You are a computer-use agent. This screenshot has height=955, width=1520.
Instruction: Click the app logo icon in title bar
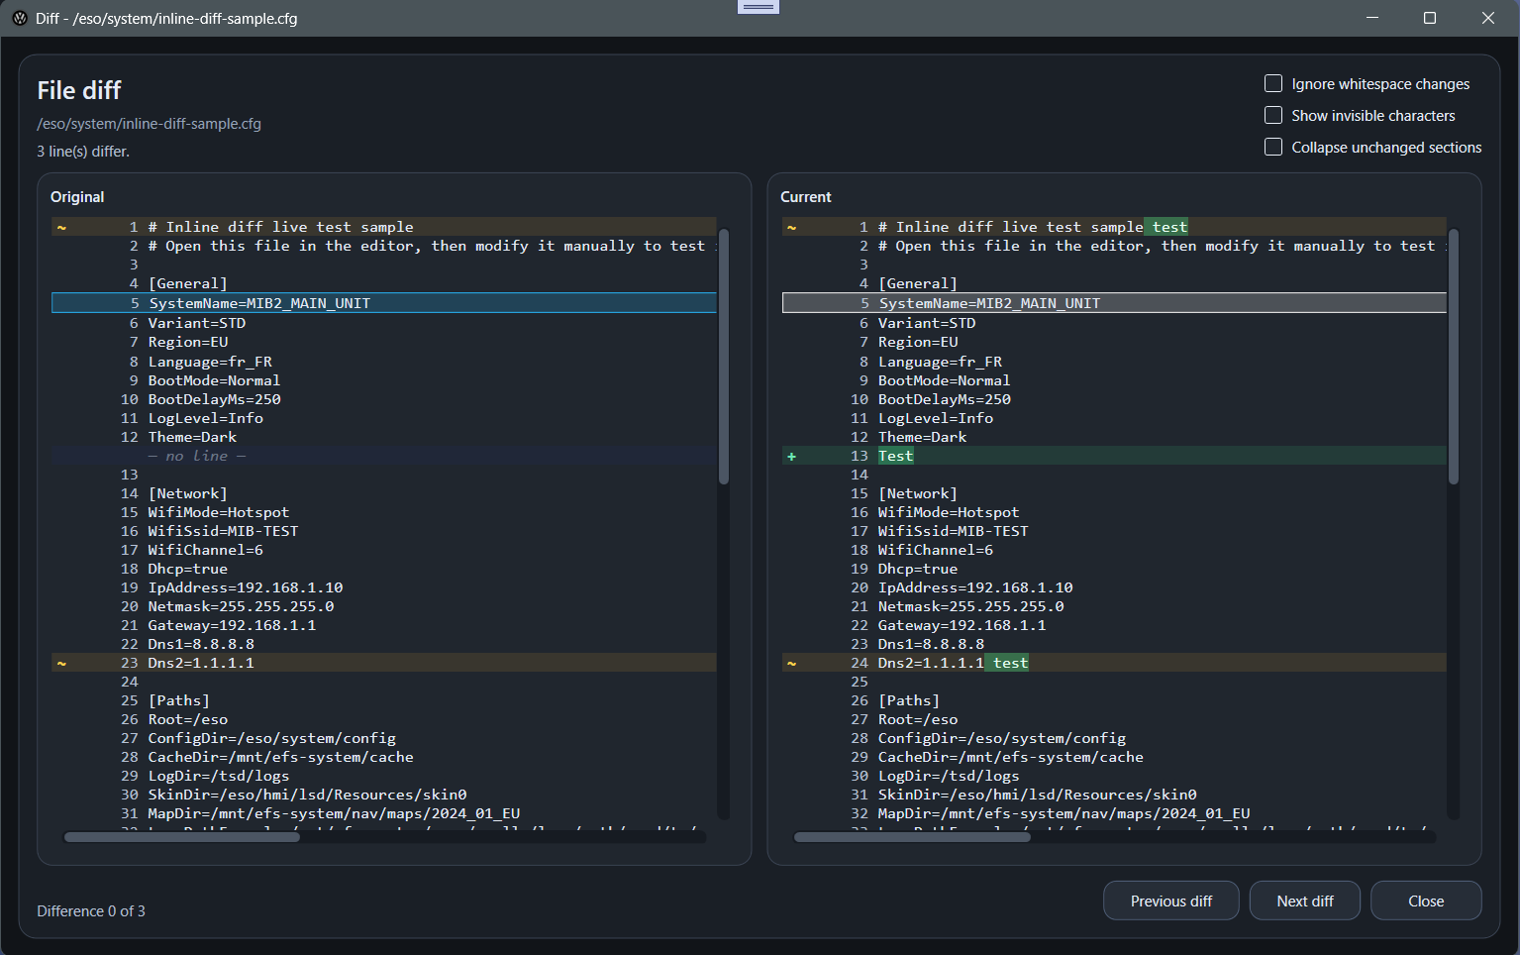point(20,18)
